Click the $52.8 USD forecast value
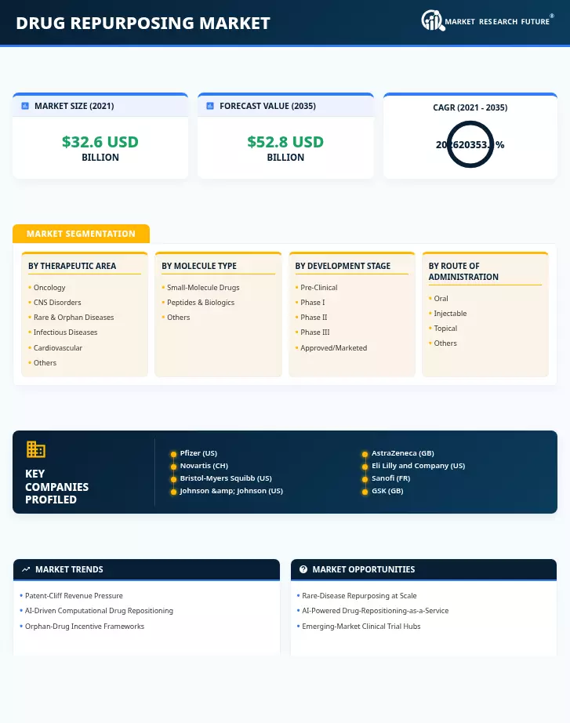This screenshot has width=570, height=723. [285, 142]
